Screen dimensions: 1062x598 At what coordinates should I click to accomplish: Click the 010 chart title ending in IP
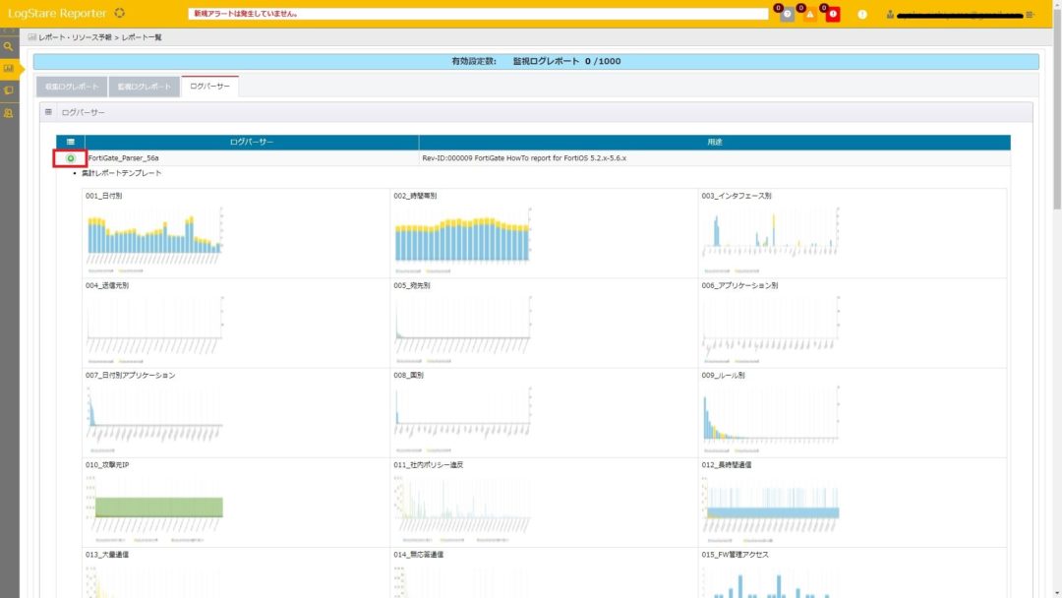pyautogui.click(x=107, y=465)
